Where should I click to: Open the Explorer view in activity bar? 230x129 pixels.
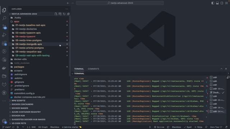[4, 10]
